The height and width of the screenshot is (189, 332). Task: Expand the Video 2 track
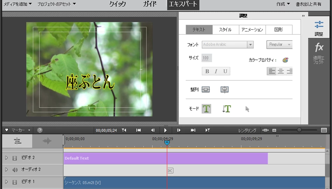click(6, 158)
